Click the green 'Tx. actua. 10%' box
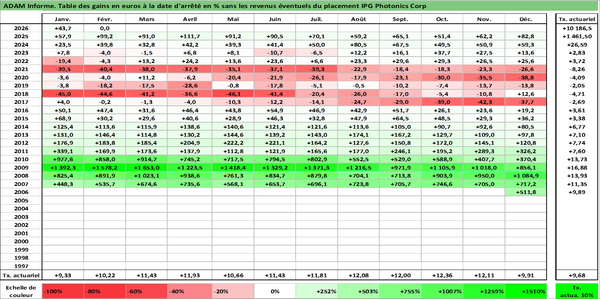The height and width of the screenshot is (299, 600). [x=577, y=291]
